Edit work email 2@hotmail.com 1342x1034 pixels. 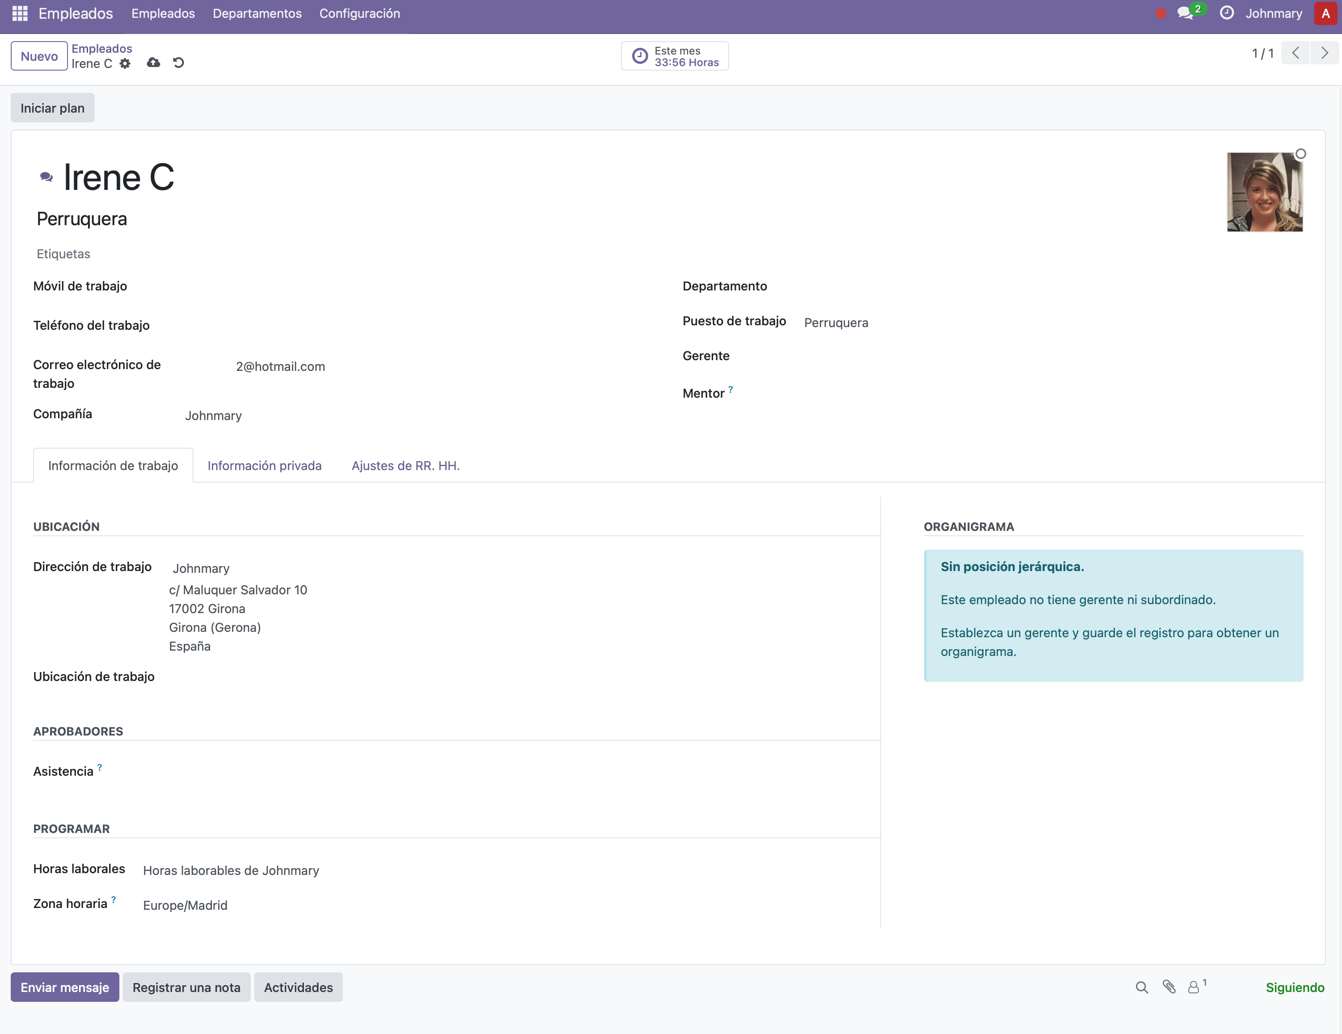pos(281,367)
